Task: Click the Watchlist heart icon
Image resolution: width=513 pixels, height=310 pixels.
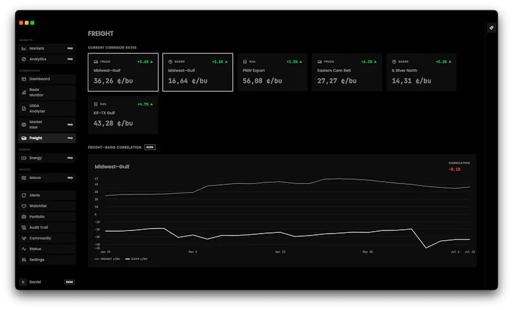Action: tap(24, 206)
